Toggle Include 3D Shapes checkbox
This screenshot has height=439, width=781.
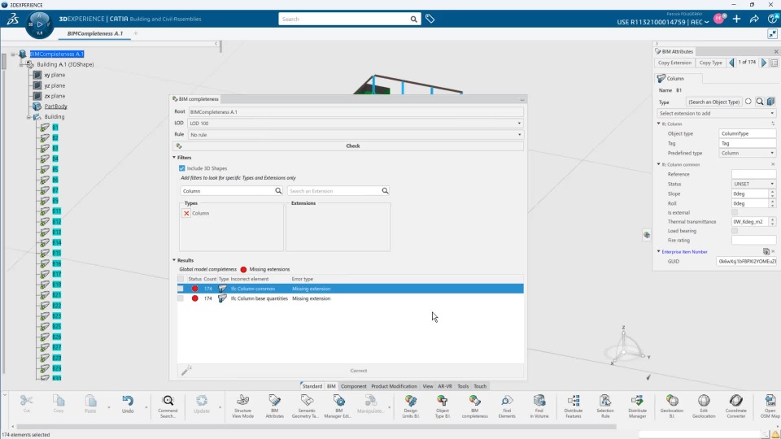tap(181, 168)
